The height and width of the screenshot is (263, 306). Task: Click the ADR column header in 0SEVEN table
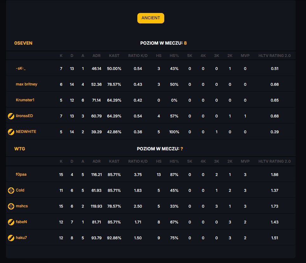coord(97,56)
